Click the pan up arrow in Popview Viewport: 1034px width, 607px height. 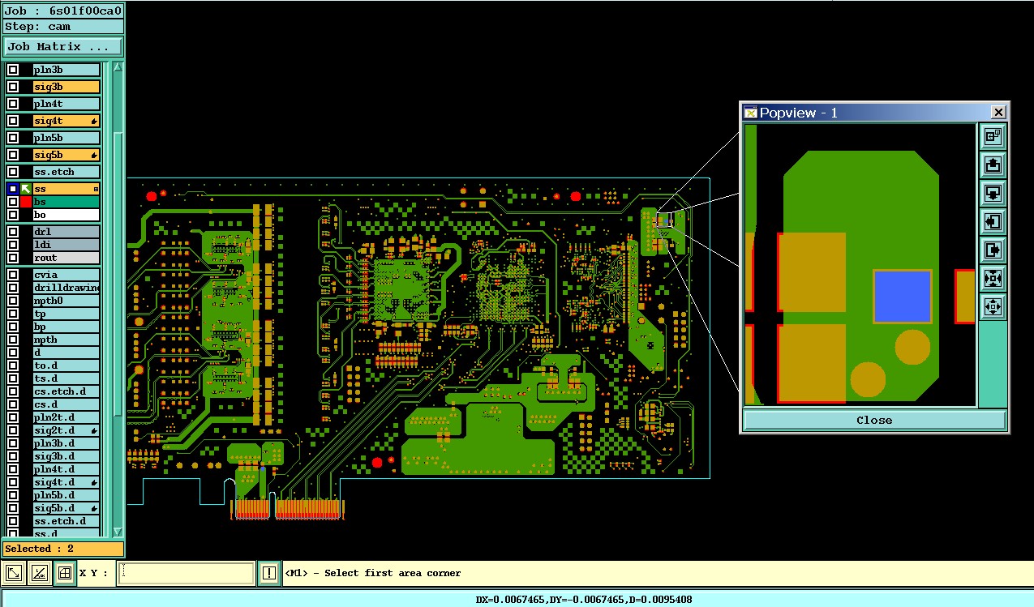993,165
